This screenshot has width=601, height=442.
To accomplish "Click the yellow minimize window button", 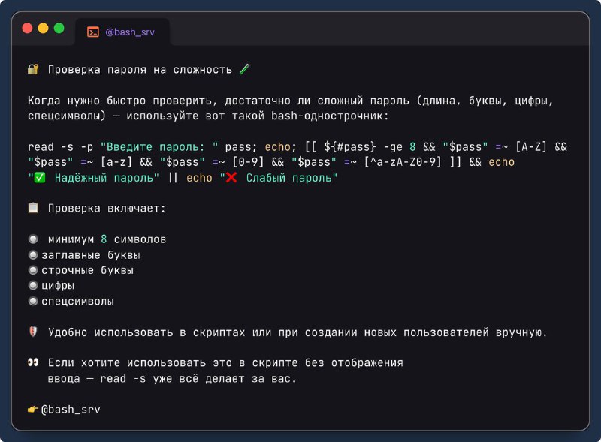I will tap(43, 29).
